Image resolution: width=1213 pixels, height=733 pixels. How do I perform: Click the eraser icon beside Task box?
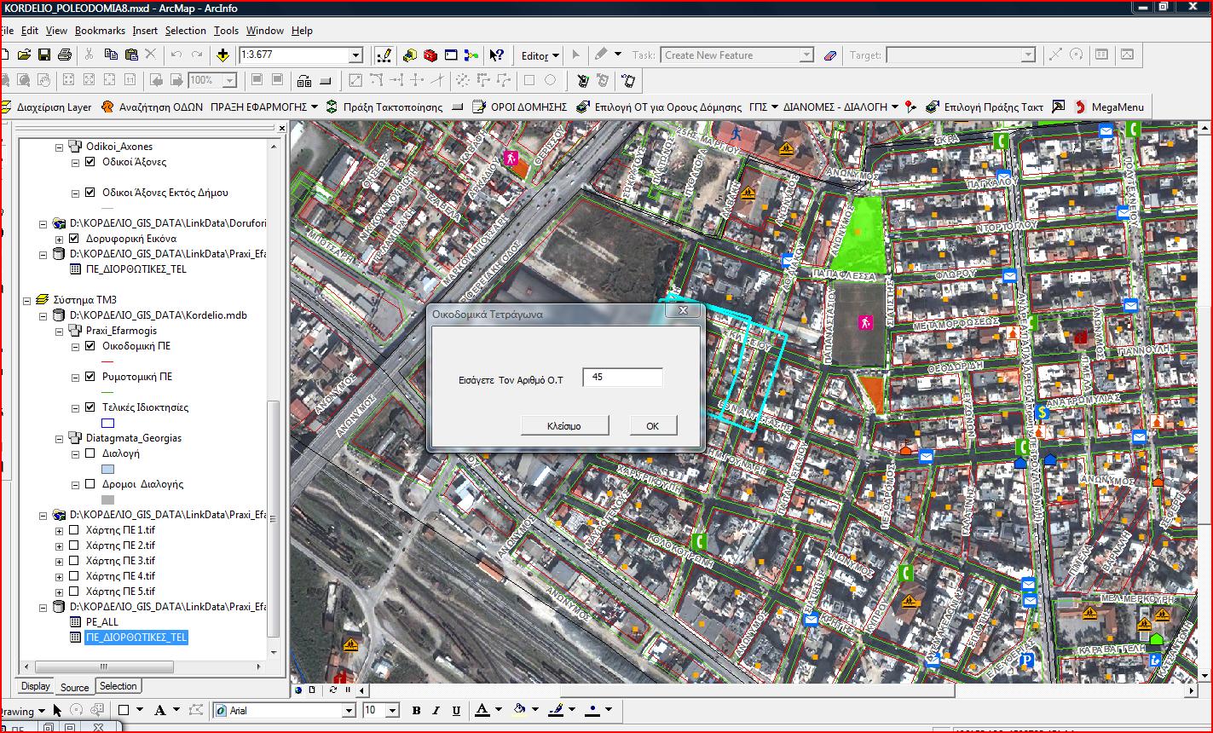click(x=831, y=55)
